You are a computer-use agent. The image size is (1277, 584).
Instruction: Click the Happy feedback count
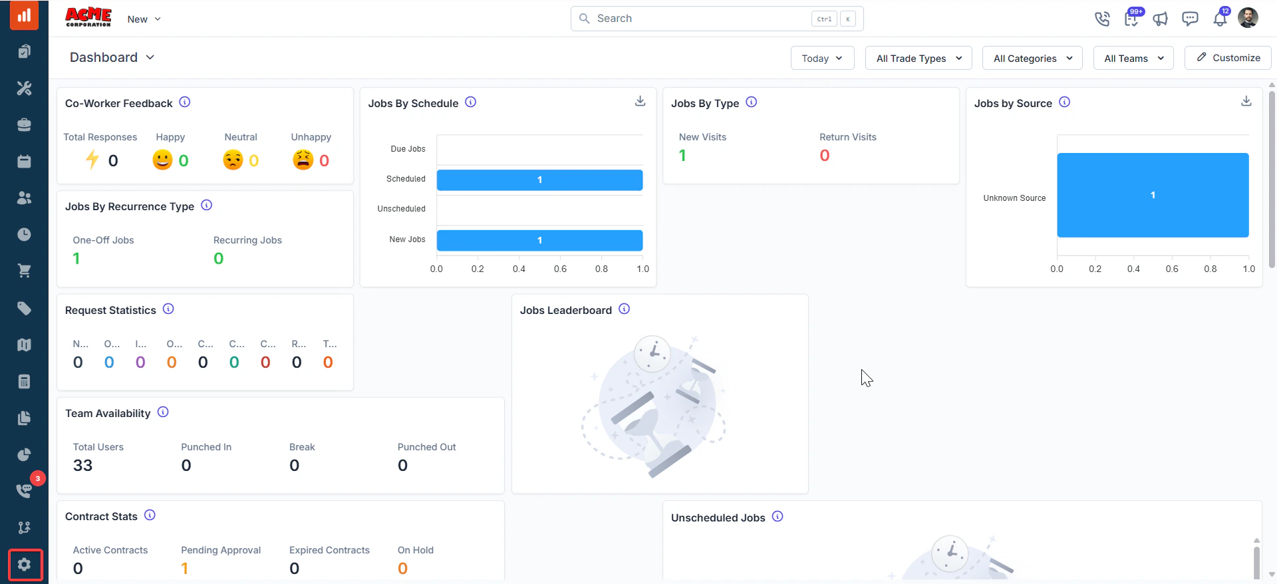184,160
